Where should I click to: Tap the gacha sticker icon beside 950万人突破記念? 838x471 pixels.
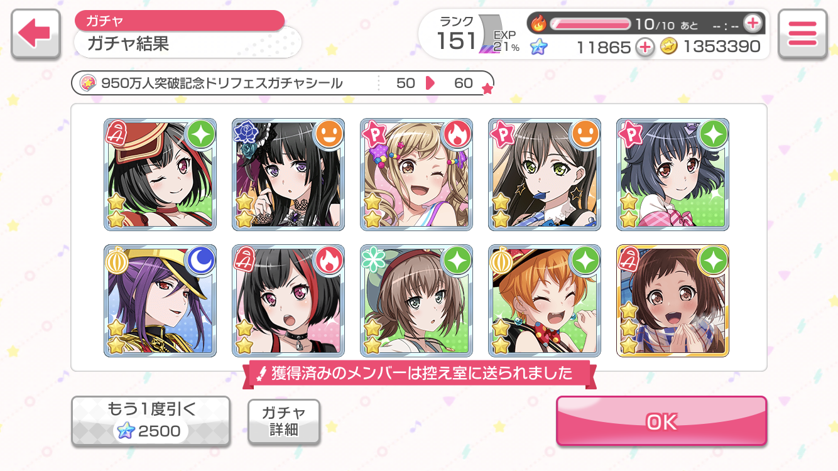point(89,83)
